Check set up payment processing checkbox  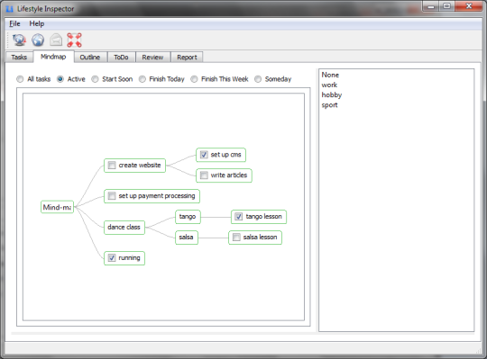(112, 196)
